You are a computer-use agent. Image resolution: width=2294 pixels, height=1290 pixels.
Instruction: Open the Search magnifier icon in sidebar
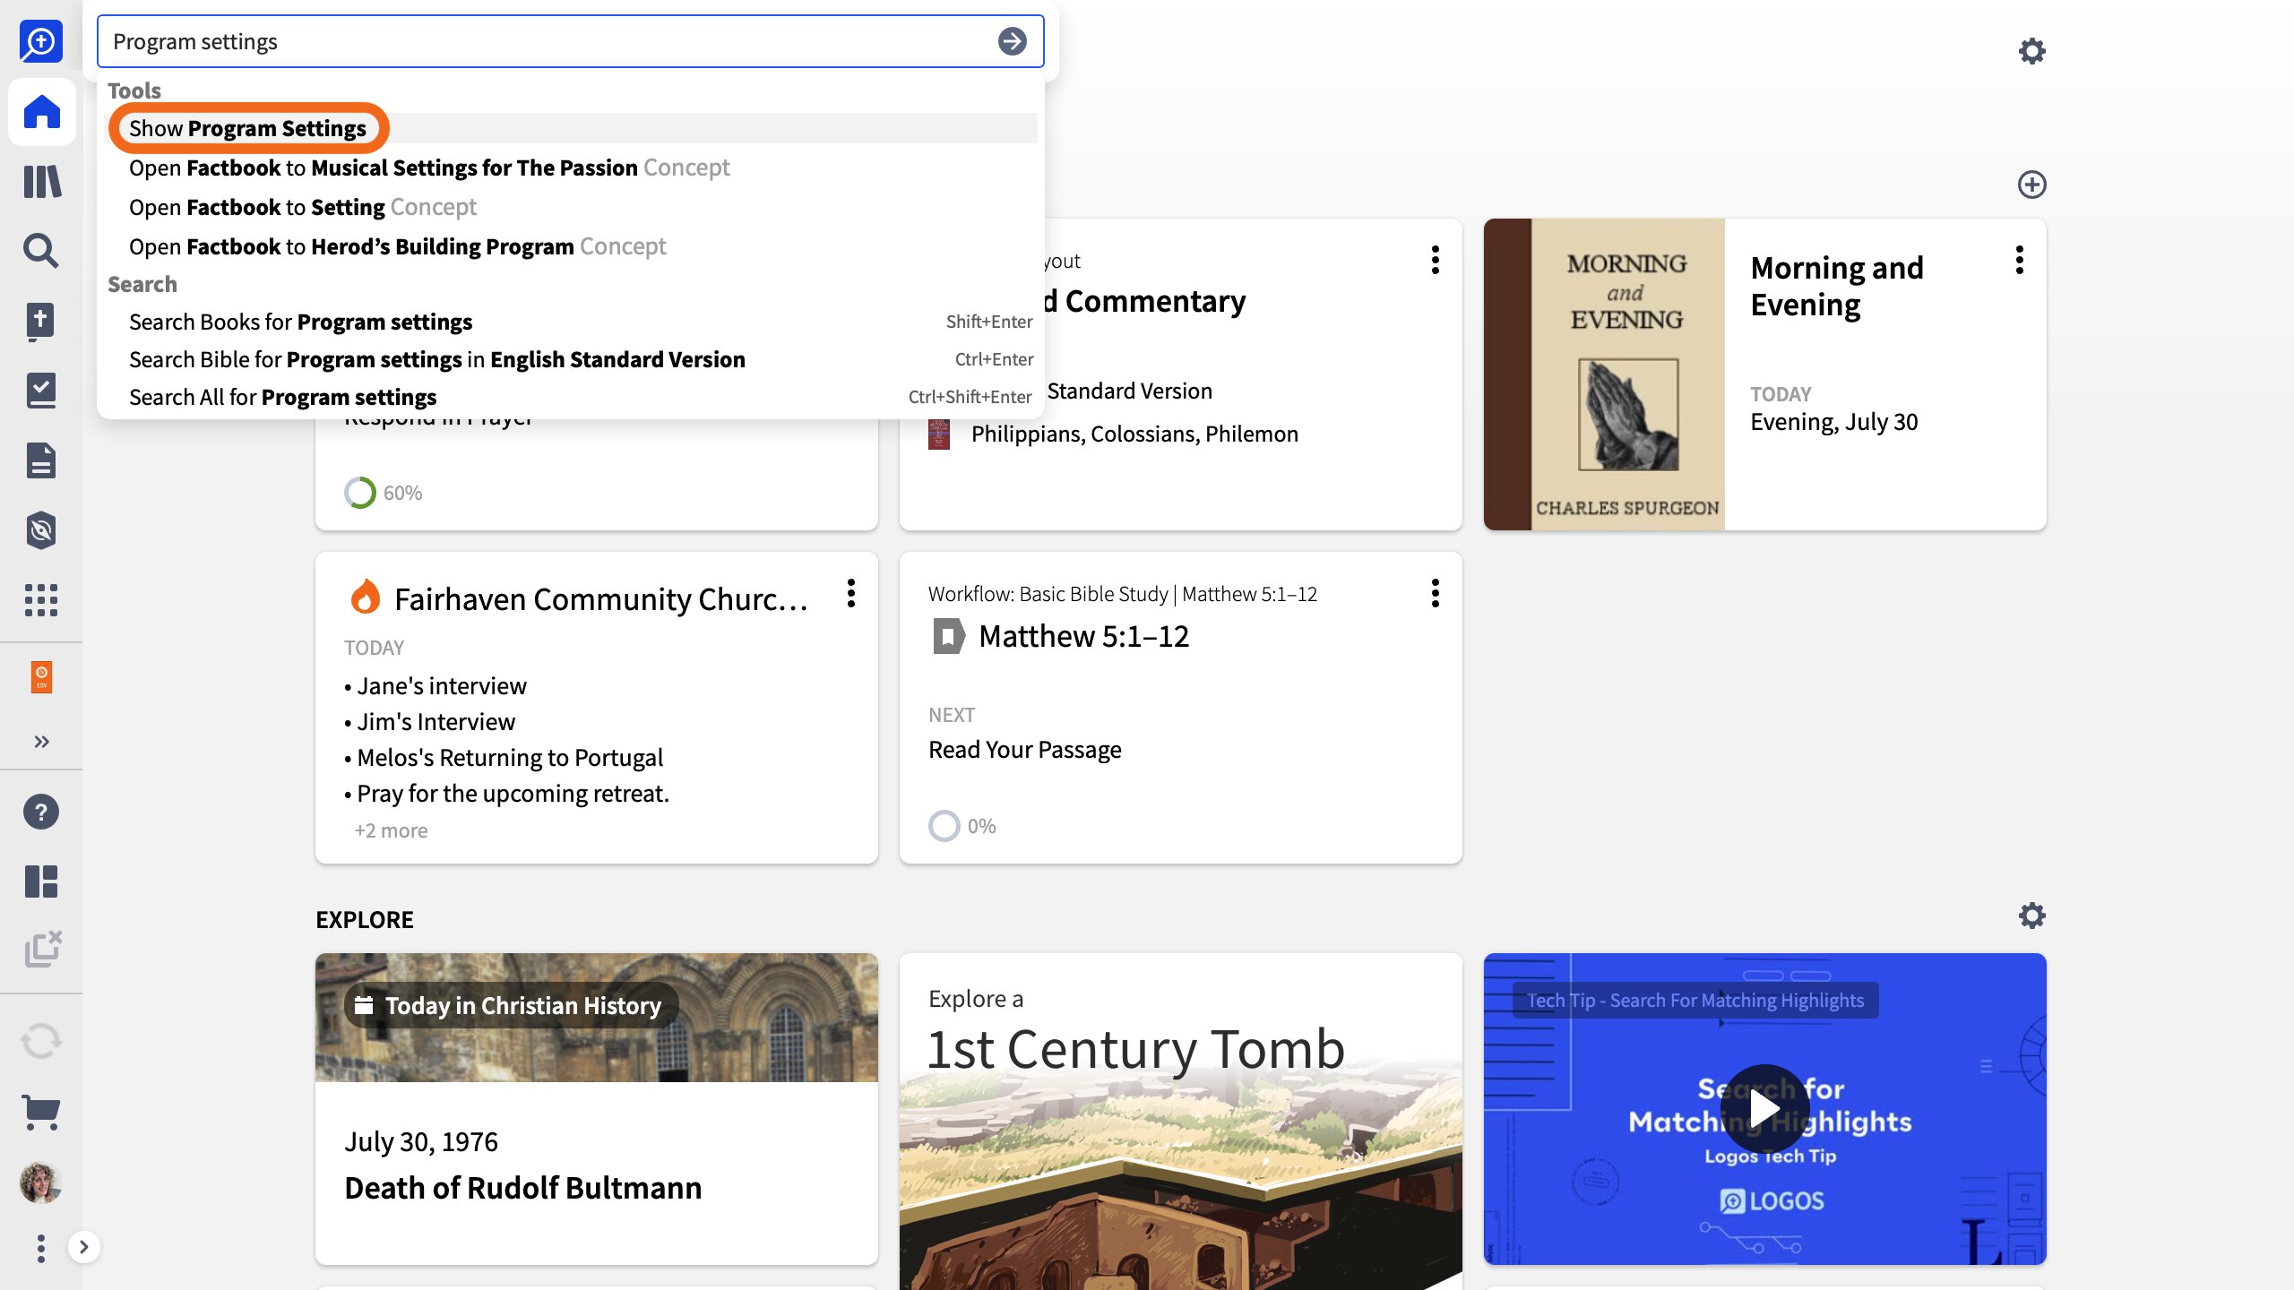point(41,251)
